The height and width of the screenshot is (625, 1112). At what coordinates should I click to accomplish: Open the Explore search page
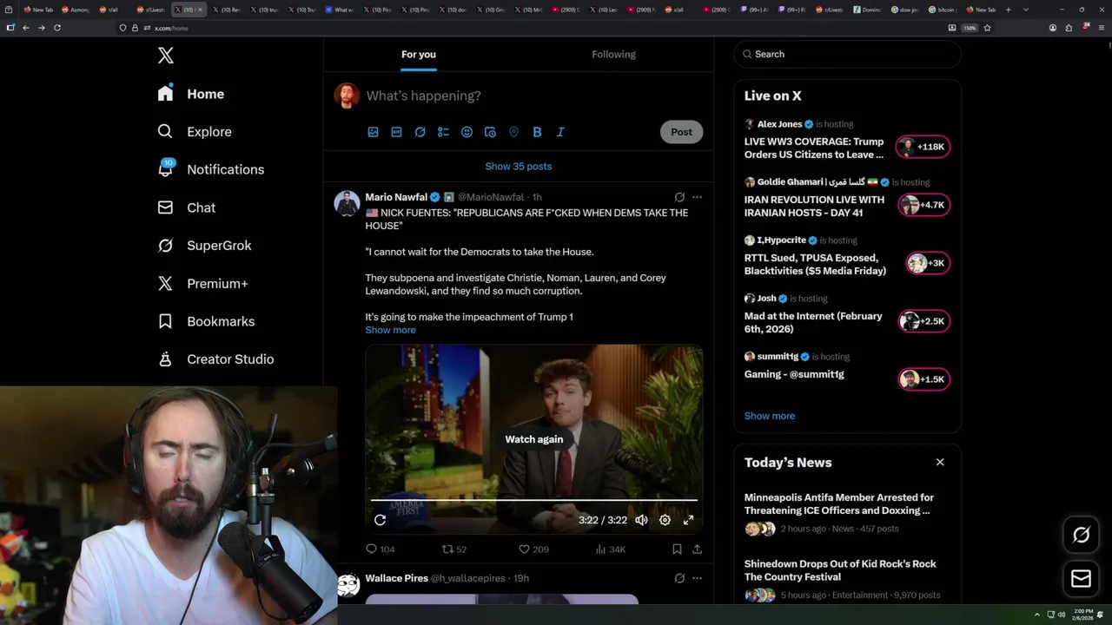[x=195, y=132]
